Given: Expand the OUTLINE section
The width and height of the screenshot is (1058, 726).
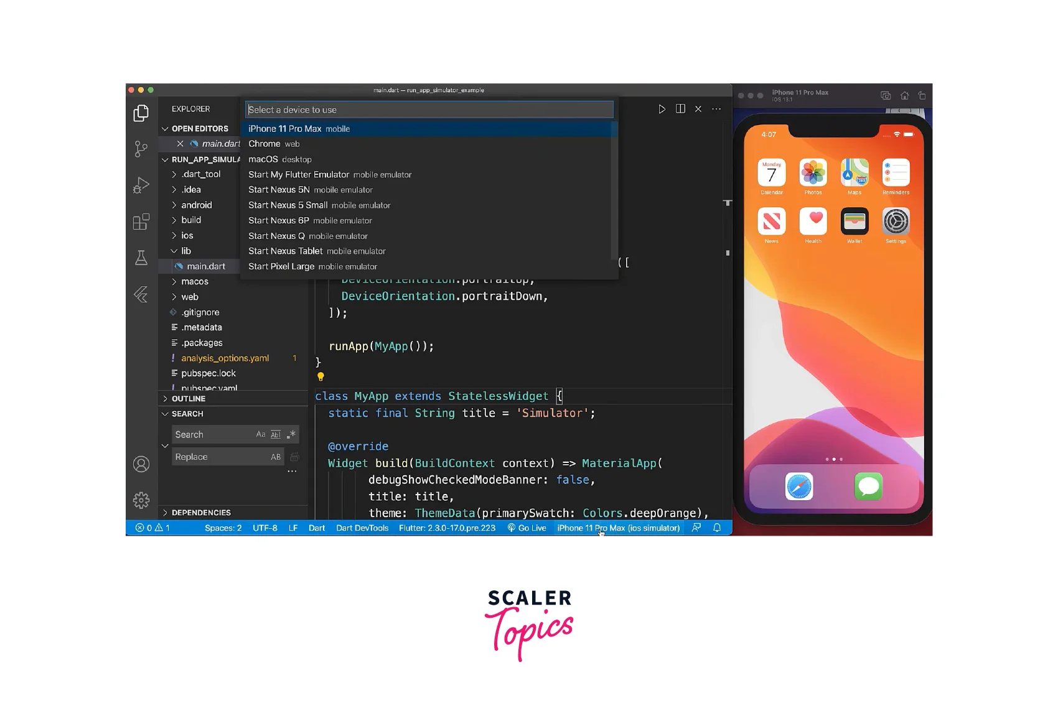Looking at the screenshot, I should click(x=188, y=399).
